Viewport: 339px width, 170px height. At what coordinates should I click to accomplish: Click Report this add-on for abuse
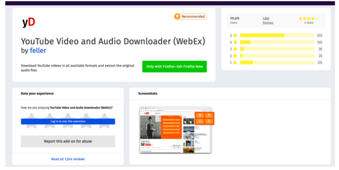(x=68, y=141)
